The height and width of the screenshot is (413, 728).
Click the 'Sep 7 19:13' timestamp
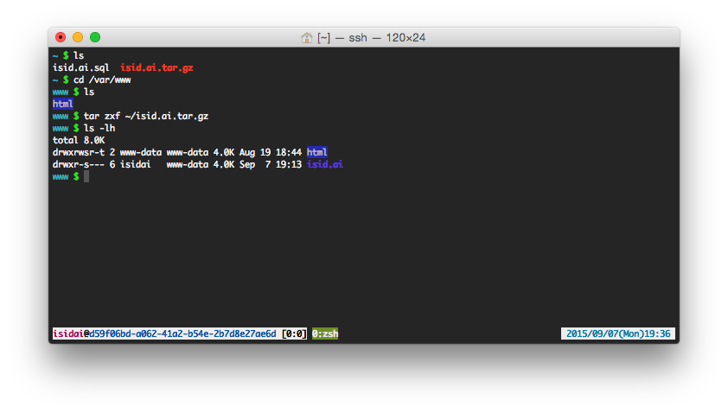271,164
